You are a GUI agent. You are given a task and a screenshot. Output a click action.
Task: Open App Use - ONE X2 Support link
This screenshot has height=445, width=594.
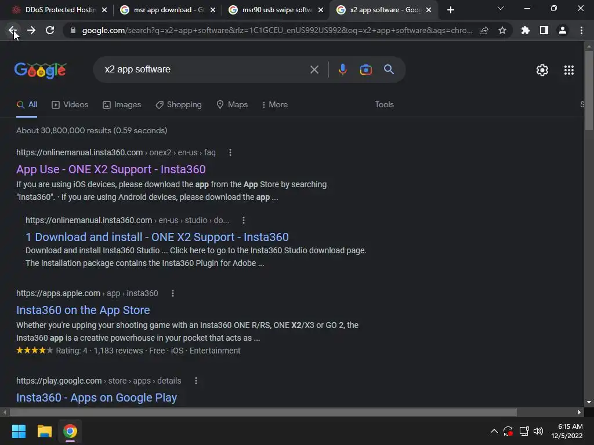point(111,169)
